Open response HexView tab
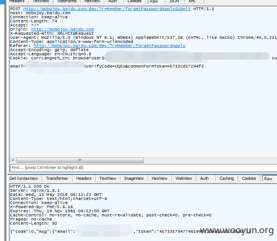 tap(159, 178)
